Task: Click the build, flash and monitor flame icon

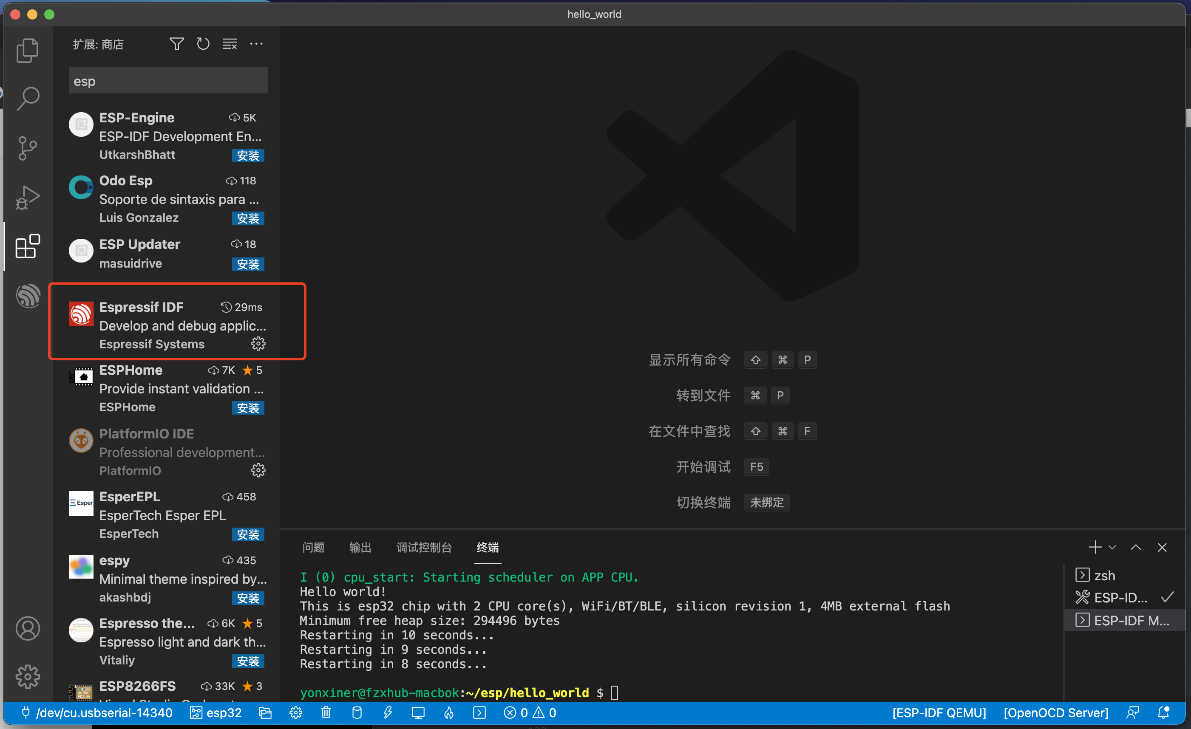Action: pyautogui.click(x=449, y=712)
